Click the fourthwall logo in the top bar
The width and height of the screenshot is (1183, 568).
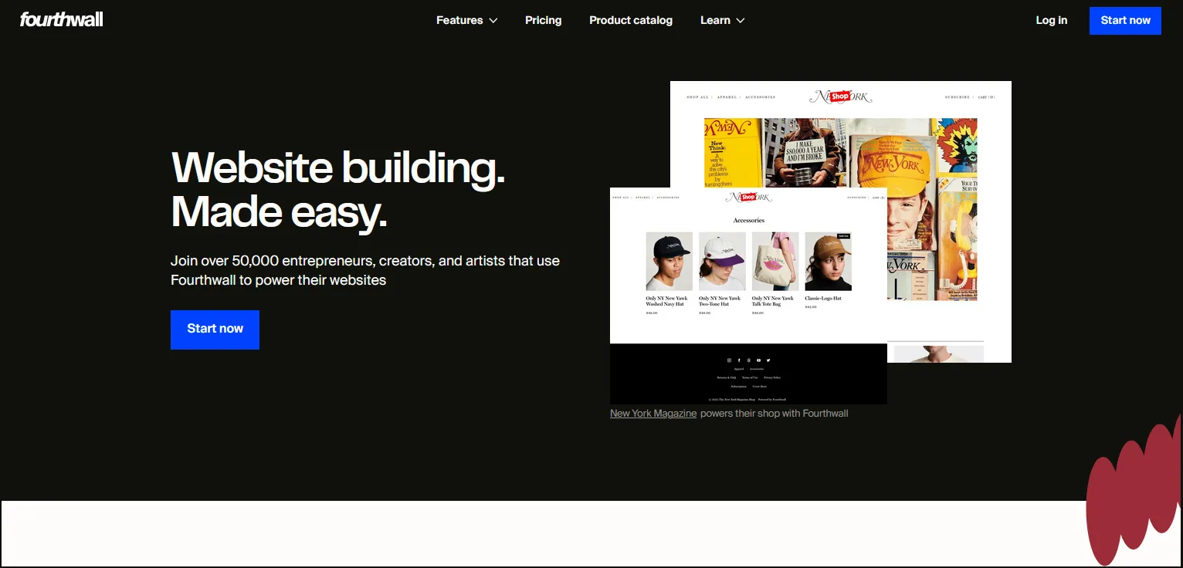pos(61,19)
